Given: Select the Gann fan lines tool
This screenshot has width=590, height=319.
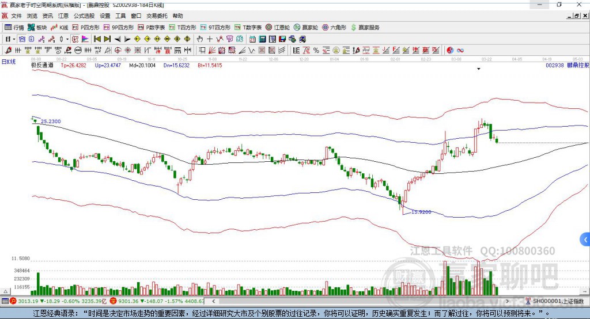Looking at the screenshot, I should 212,50.
